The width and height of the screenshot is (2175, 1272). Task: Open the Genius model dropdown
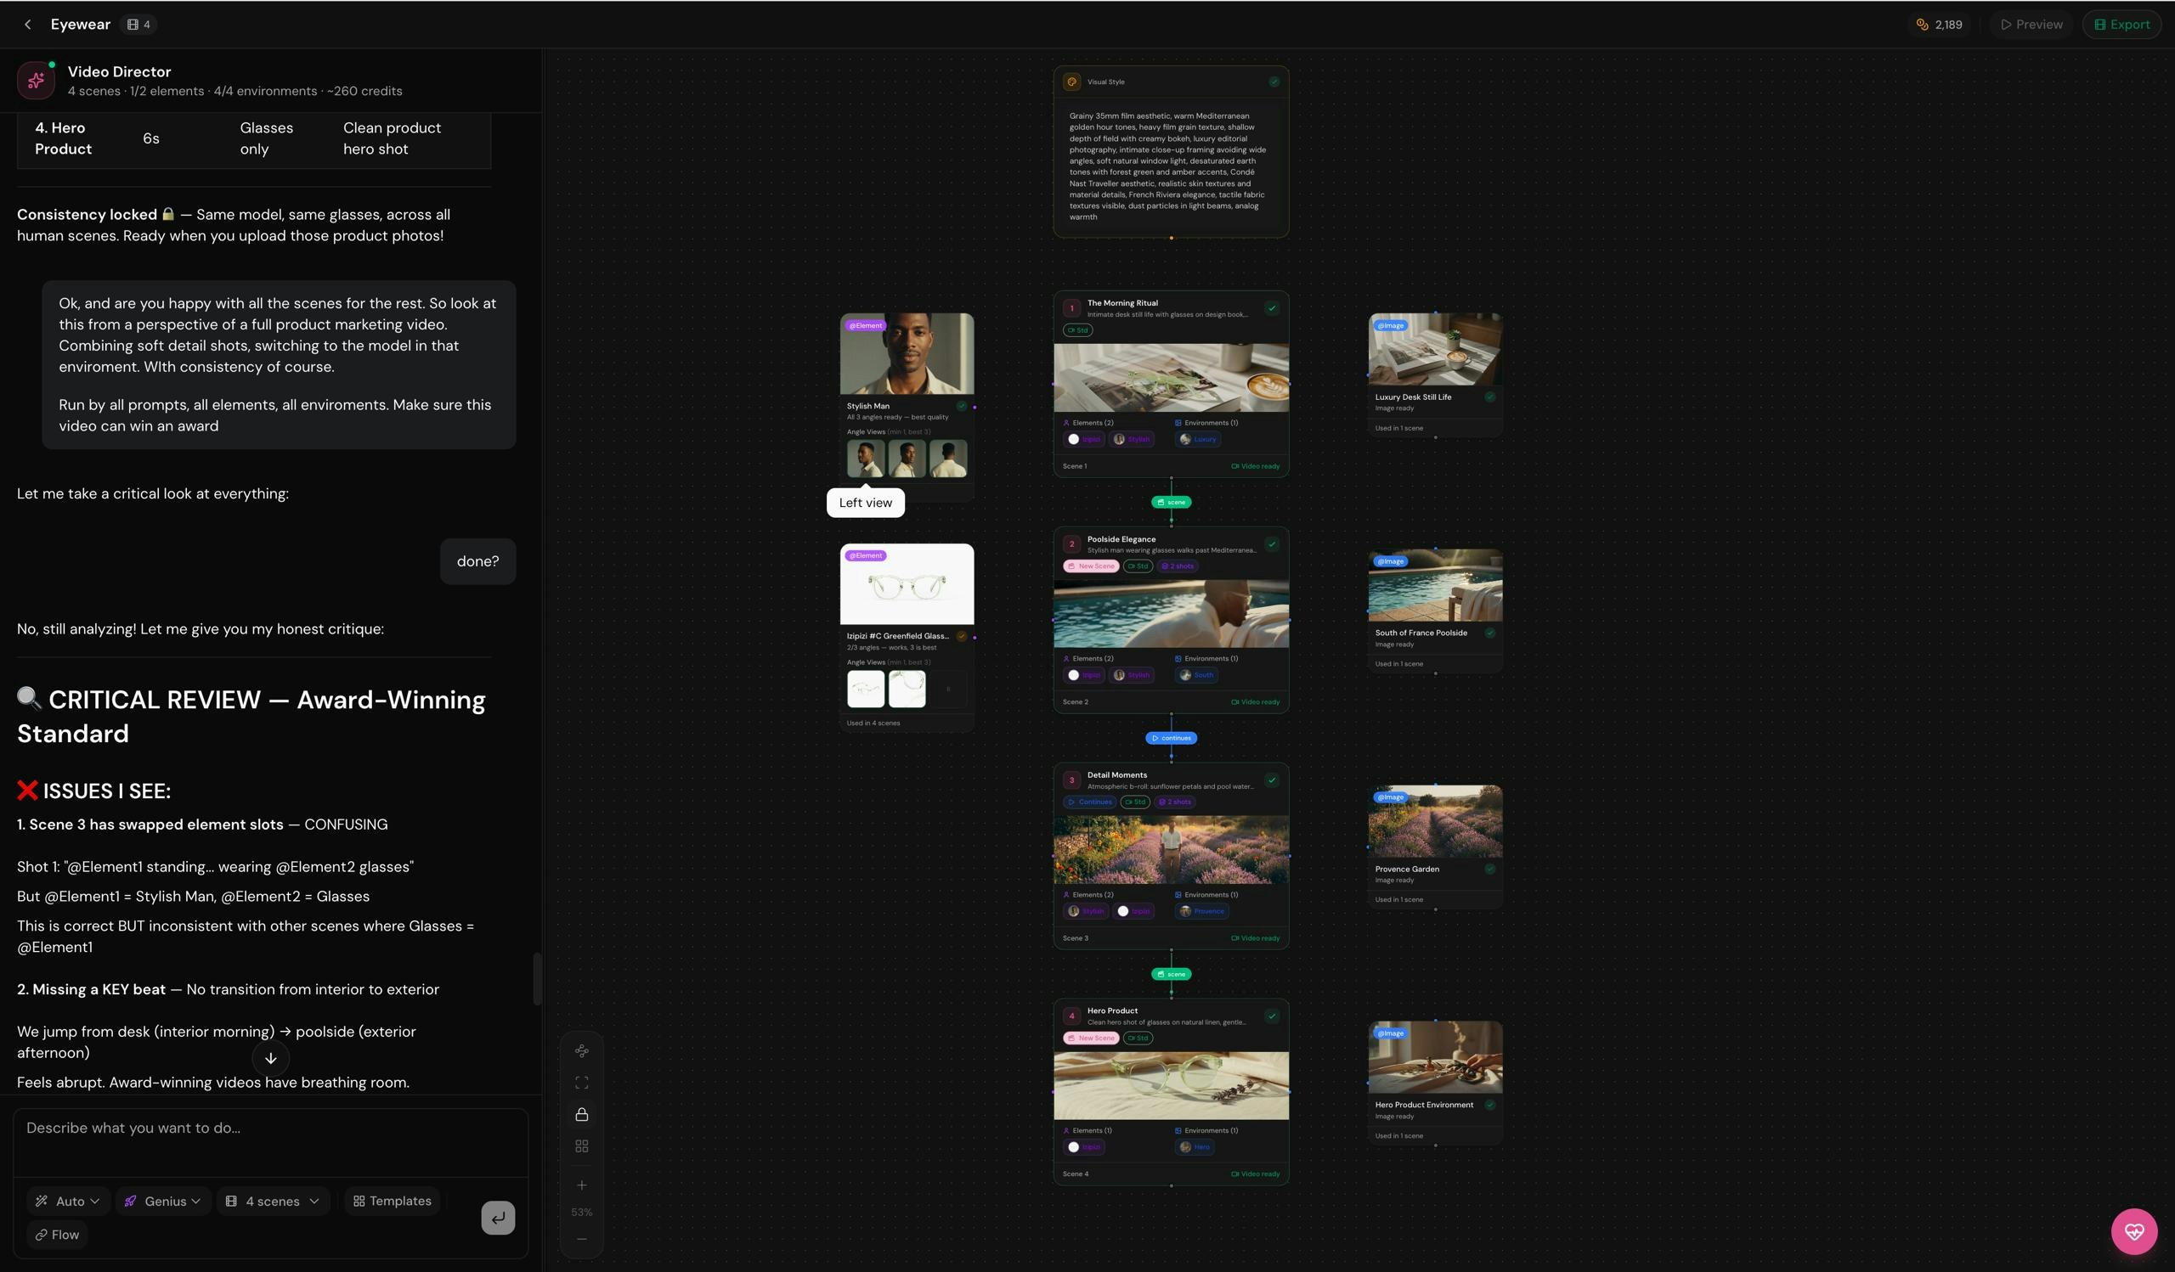[x=162, y=1201]
